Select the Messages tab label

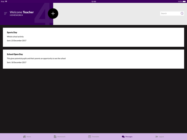coord(129,137)
